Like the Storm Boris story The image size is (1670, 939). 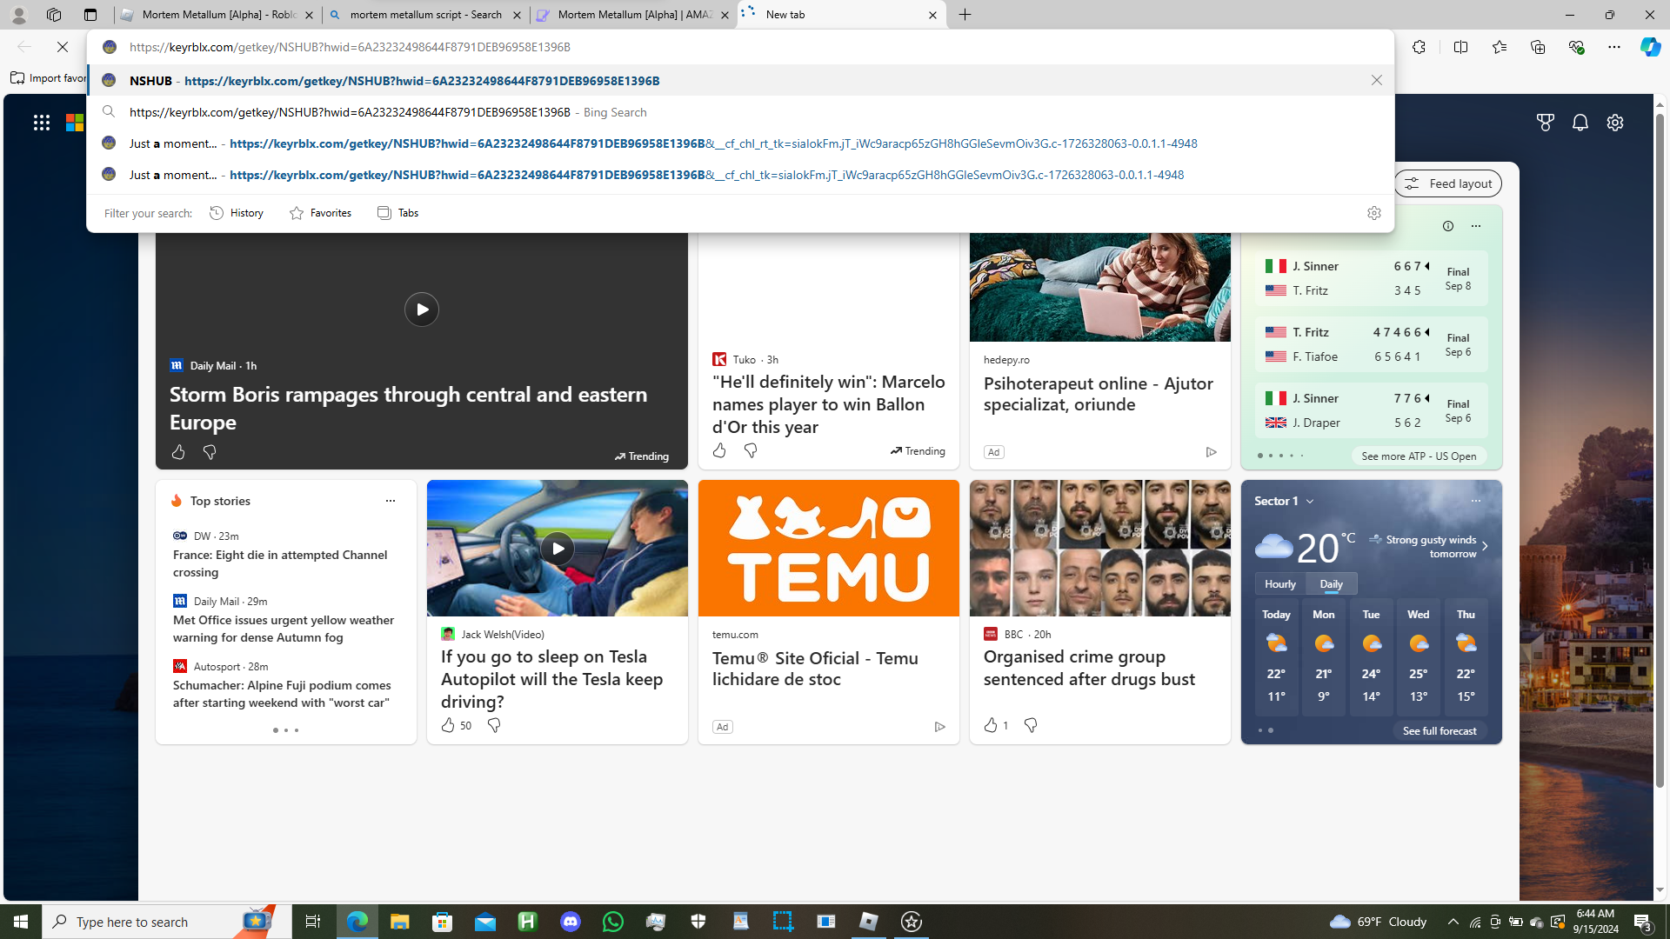pos(178,452)
